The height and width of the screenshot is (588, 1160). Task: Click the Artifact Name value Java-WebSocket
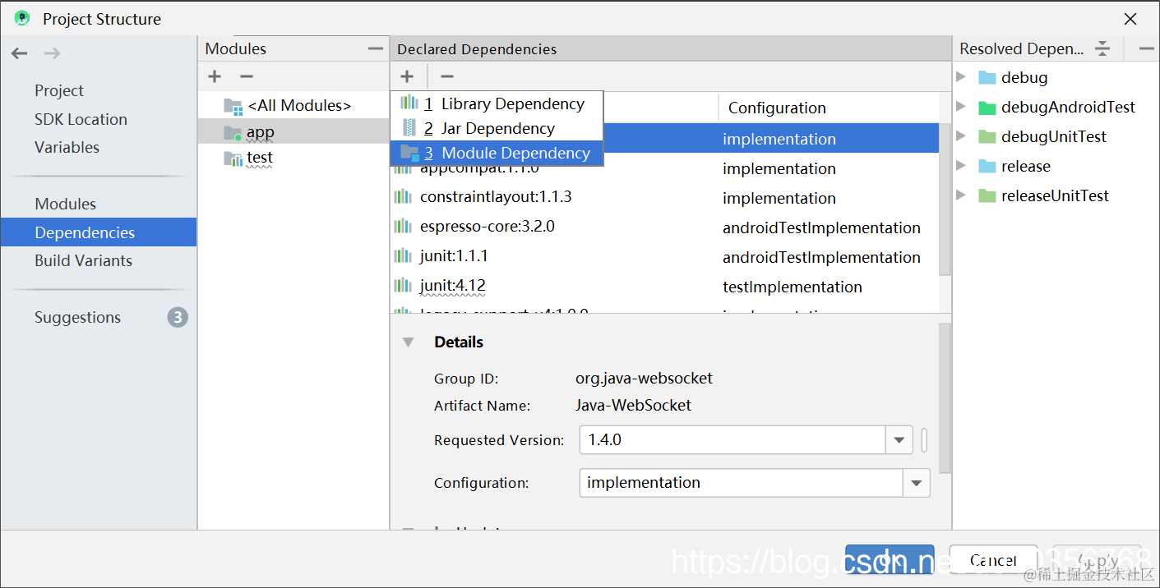633,405
